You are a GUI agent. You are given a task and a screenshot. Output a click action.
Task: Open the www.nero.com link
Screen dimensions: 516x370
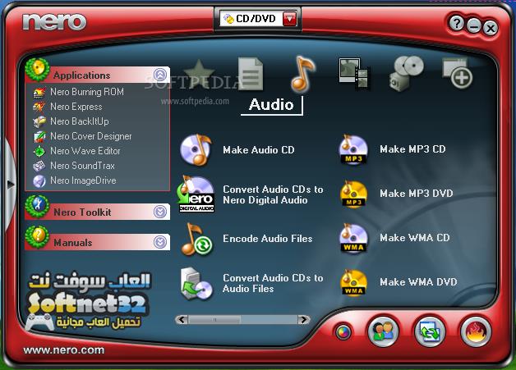(x=64, y=350)
